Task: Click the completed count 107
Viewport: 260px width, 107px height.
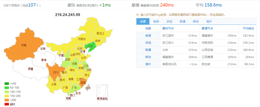Action: [x=32, y=5]
